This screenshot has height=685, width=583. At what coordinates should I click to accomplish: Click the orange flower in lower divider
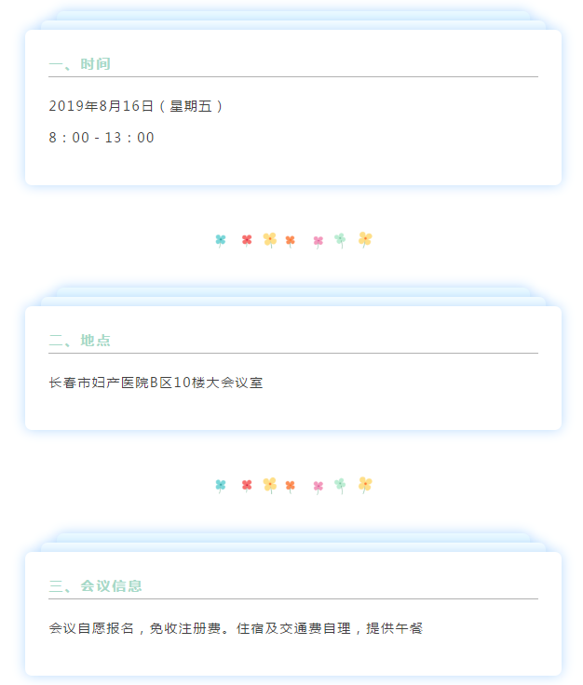coord(291,486)
